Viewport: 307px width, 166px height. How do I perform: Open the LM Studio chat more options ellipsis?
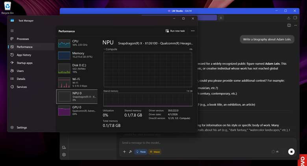(x=296, y=25)
